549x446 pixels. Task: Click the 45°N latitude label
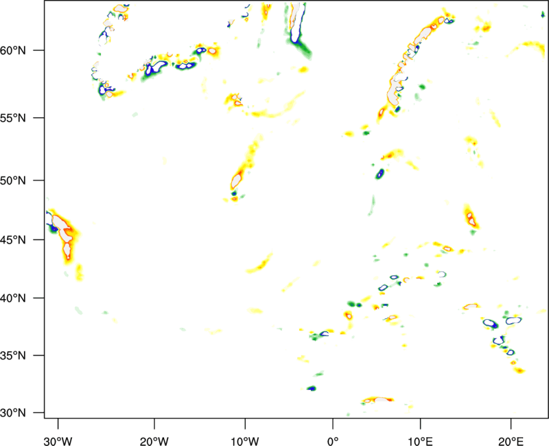pyautogui.click(x=13, y=239)
